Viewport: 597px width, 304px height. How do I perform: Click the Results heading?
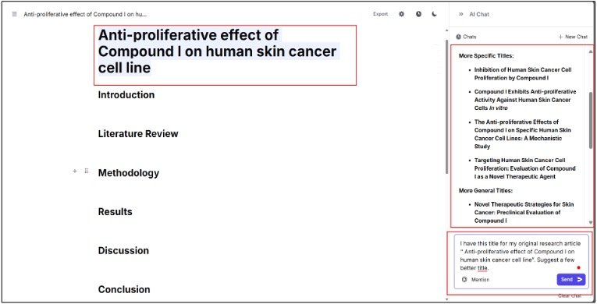tap(115, 211)
